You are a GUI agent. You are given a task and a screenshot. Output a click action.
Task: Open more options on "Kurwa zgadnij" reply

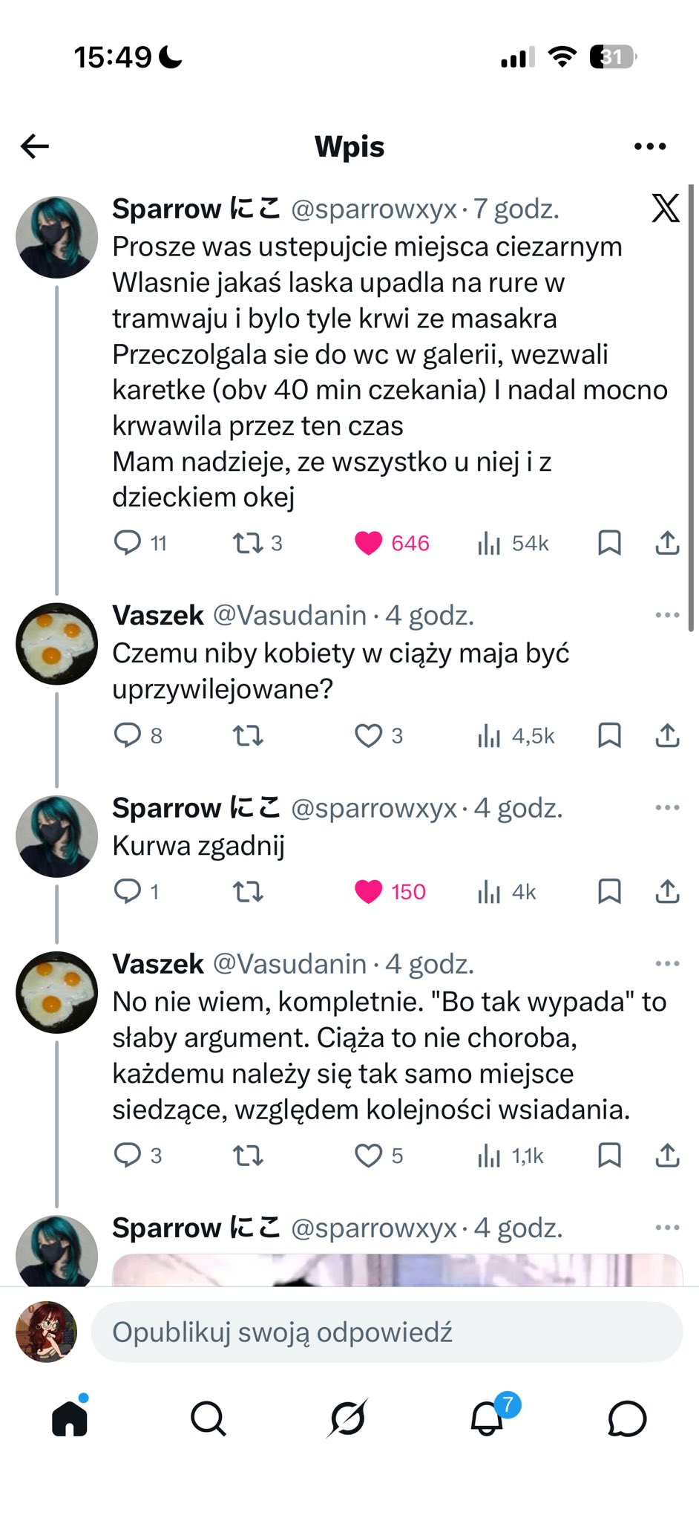(667, 808)
